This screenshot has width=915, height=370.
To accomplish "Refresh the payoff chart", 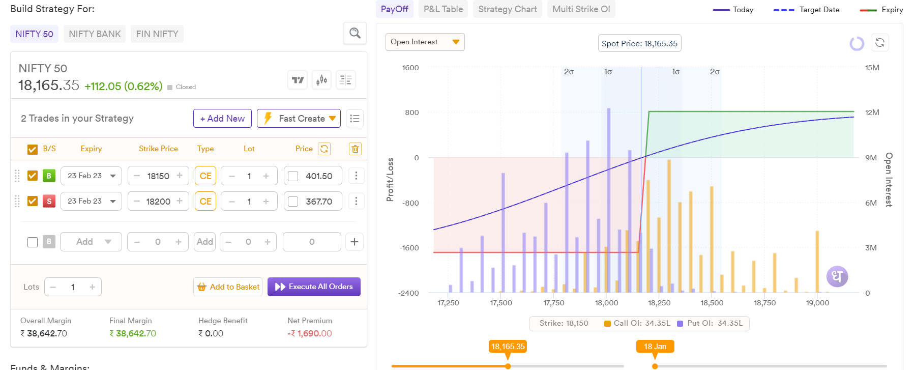I will [880, 43].
